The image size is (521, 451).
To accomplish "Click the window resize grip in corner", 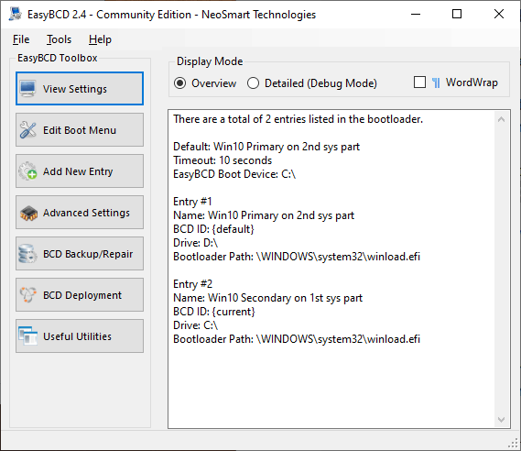I will [x=514, y=443].
